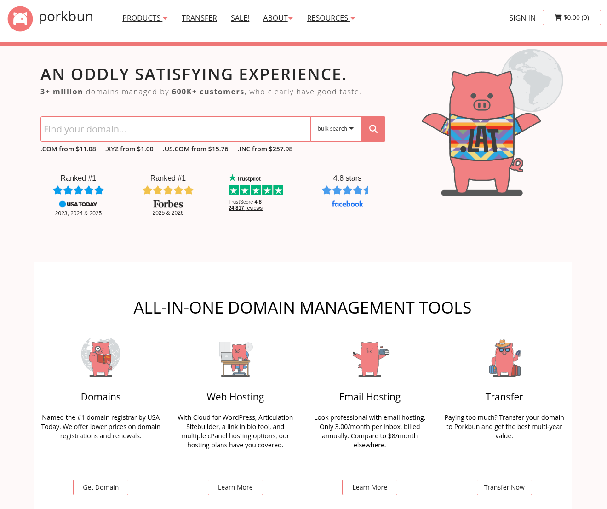Open the 24,817 reviews link
607x509 pixels.
point(246,208)
